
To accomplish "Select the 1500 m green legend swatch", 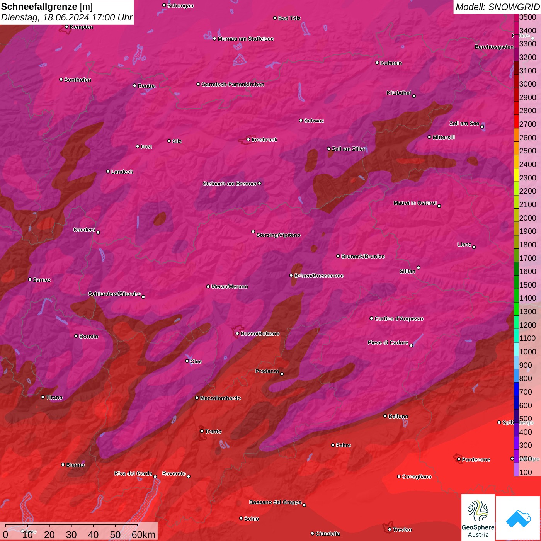I will tap(516, 282).
